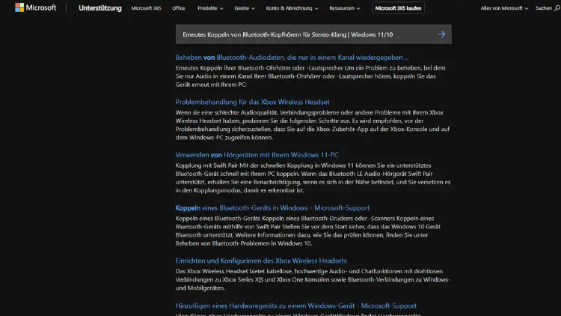Open the Beheben von Bluetooth-Audiodaten result

[x=292, y=58]
